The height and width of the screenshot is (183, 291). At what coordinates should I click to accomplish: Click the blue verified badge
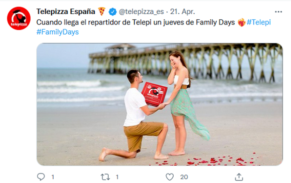pos(112,11)
